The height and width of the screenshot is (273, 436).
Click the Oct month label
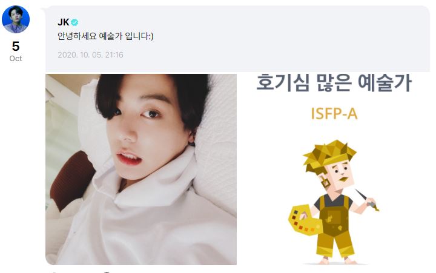tap(16, 58)
